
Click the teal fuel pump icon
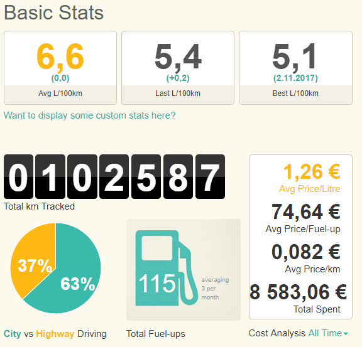167,268
